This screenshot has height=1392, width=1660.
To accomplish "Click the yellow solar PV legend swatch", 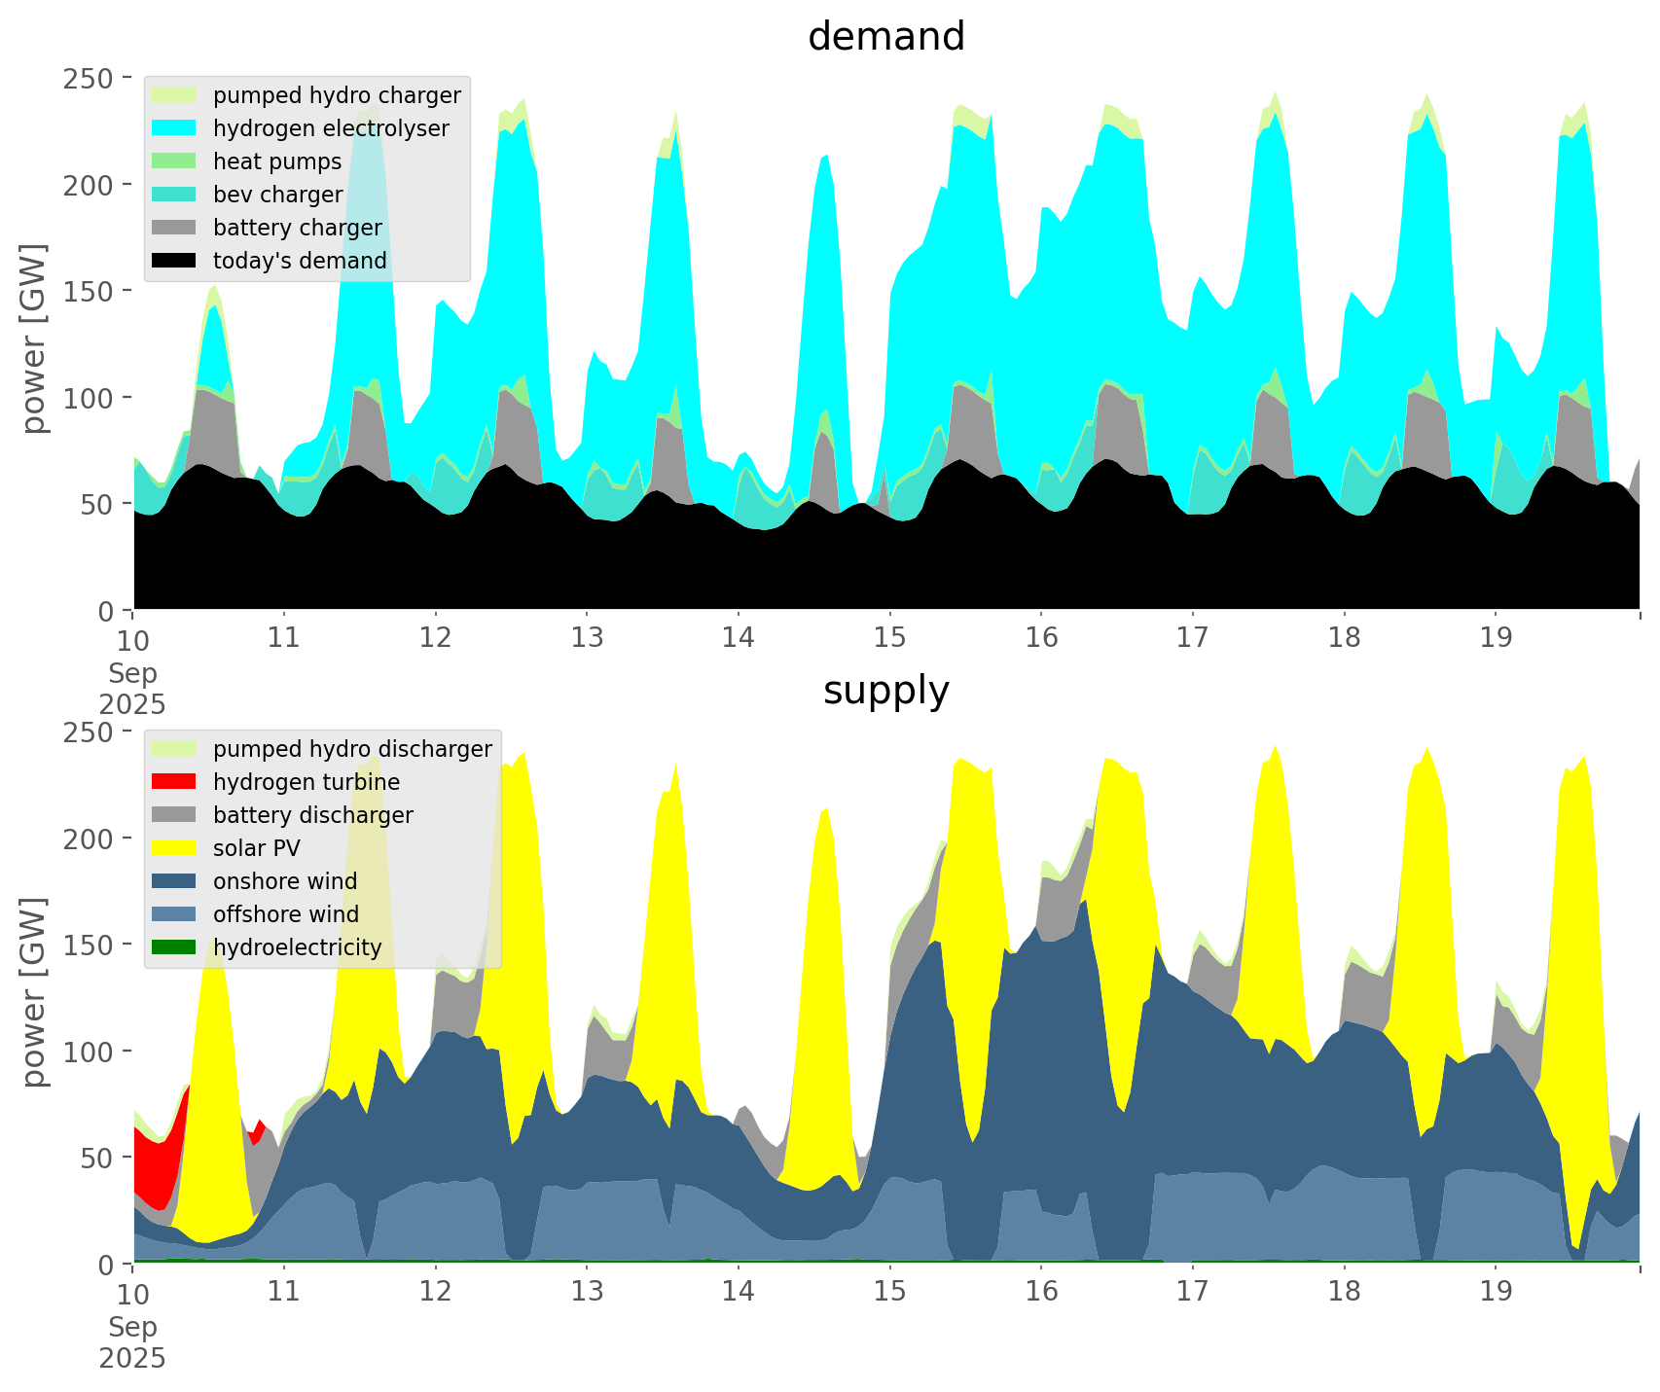I will [x=174, y=848].
